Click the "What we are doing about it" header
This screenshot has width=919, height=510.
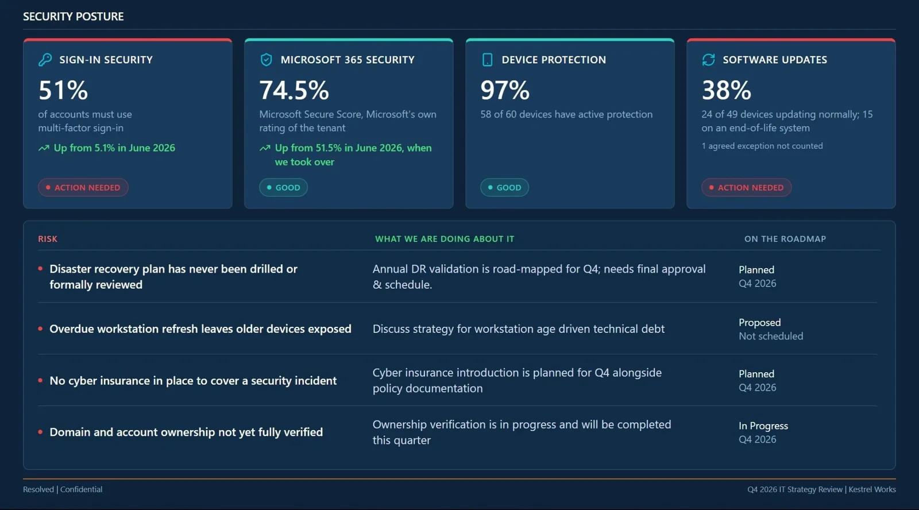(445, 239)
